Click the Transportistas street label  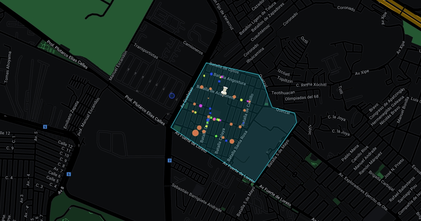coord(146,51)
